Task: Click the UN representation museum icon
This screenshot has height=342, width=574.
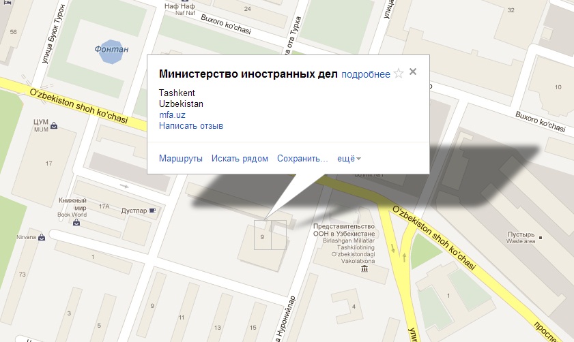Action: pyautogui.click(x=364, y=269)
